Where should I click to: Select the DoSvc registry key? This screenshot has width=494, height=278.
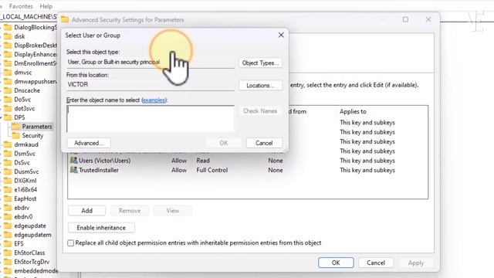tap(22, 100)
